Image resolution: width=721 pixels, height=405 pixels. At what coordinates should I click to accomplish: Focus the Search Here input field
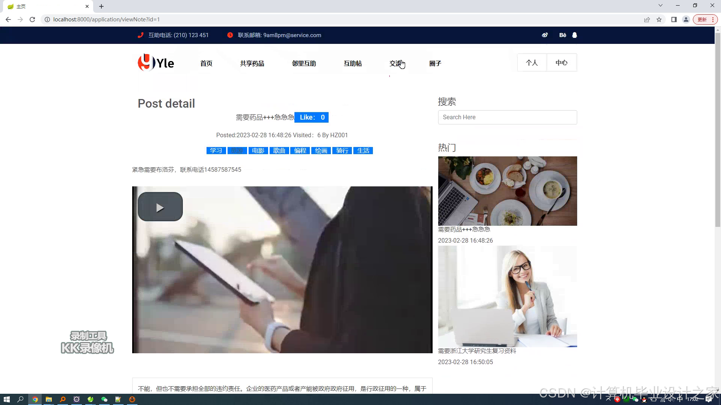507,117
